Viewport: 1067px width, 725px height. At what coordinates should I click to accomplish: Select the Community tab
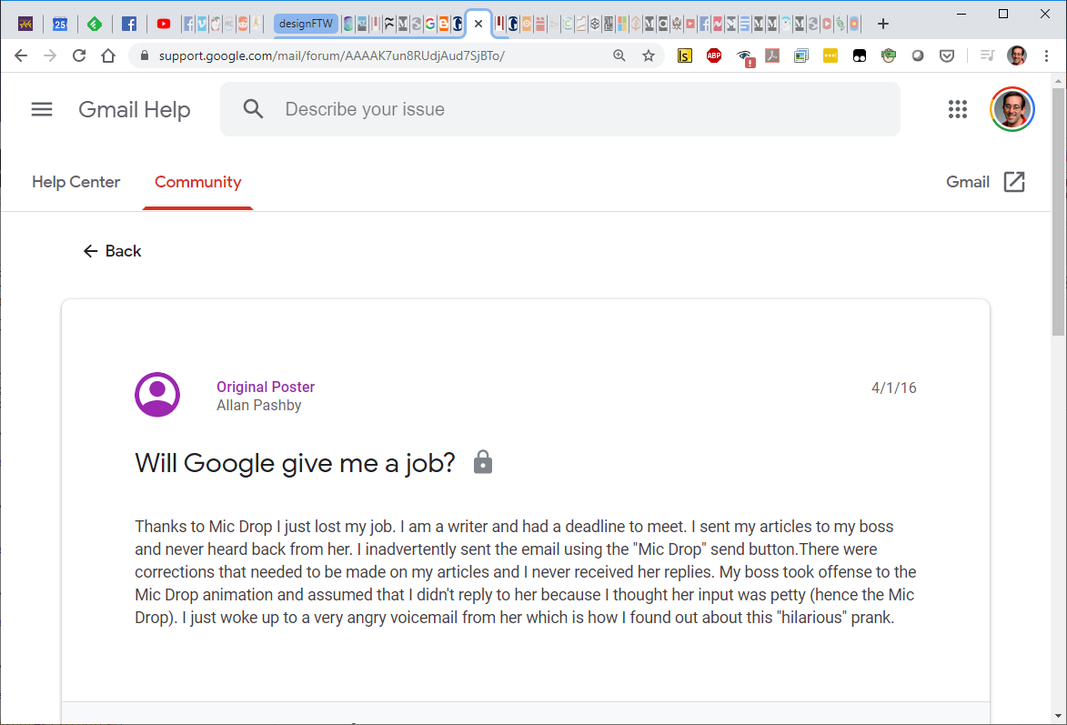(197, 182)
